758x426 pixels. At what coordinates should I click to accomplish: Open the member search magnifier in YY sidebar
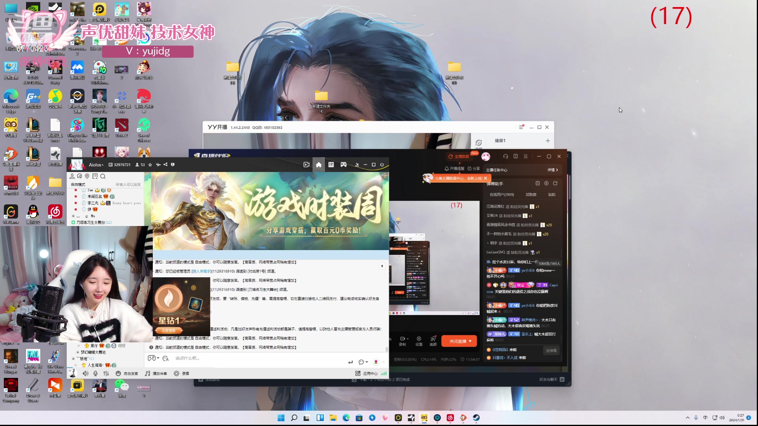tap(103, 176)
